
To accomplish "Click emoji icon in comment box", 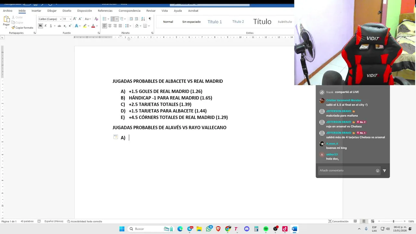I will (378, 171).
